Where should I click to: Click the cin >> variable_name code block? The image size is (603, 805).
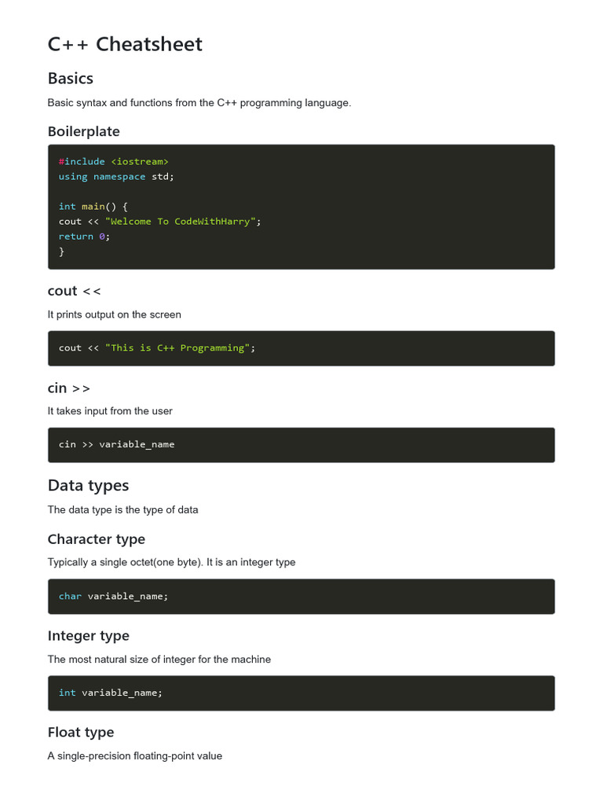(x=117, y=444)
